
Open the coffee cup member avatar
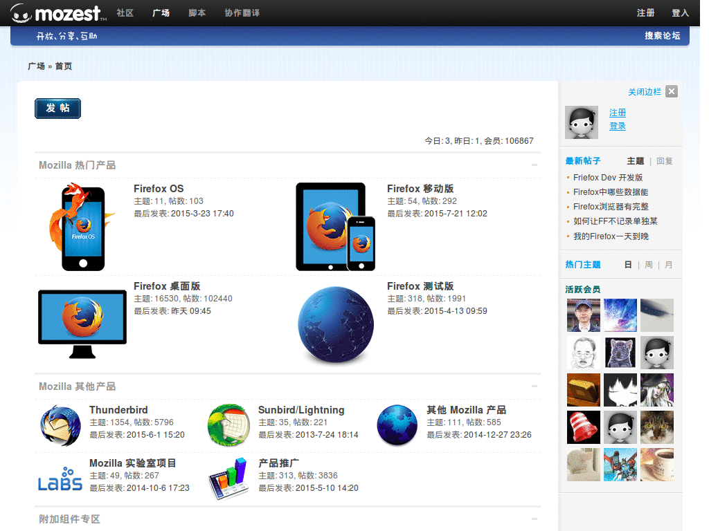coord(657,465)
